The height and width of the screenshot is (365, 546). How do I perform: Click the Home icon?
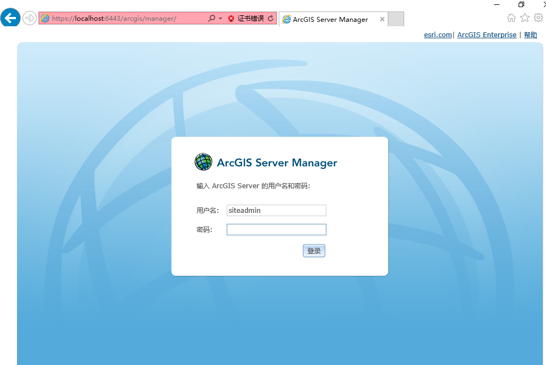pyautogui.click(x=511, y=18)
